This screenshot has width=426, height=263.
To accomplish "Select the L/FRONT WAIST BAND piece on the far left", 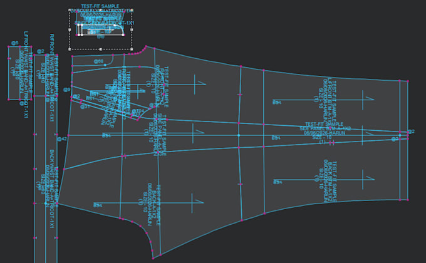I will (21, 73).
